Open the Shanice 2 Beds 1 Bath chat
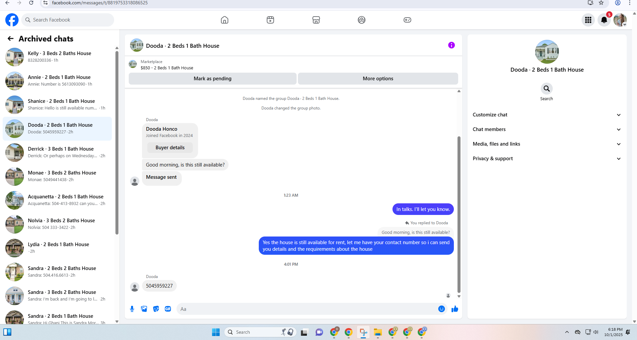637x340 pixels. (57, 104)
